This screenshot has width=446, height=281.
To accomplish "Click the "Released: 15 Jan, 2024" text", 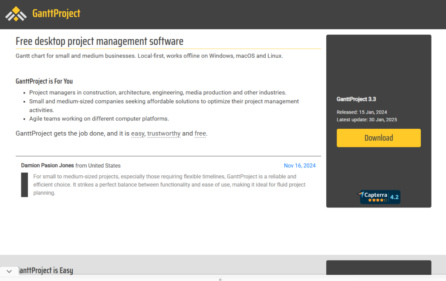I will (x=362, y=112).
